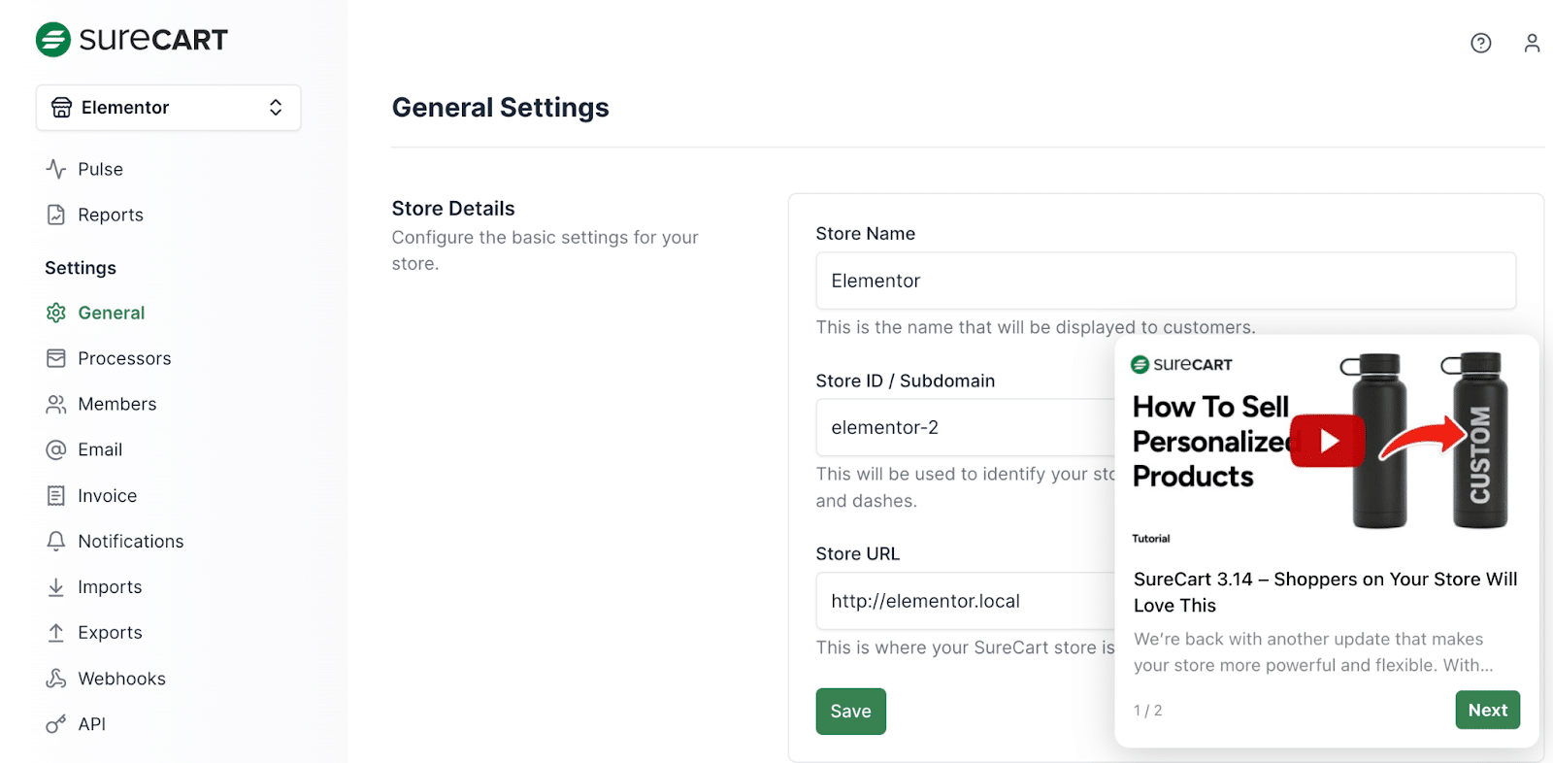Viewport: 1553px width, 763px height.
Task: Open the Members settings page
Action: pyautogui.click(x=117, y=404)
